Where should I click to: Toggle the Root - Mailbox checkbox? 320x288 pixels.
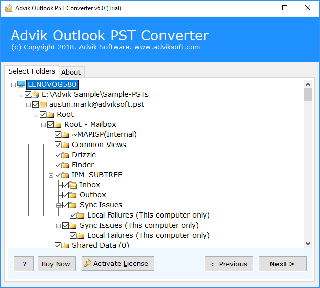[51, 124]
